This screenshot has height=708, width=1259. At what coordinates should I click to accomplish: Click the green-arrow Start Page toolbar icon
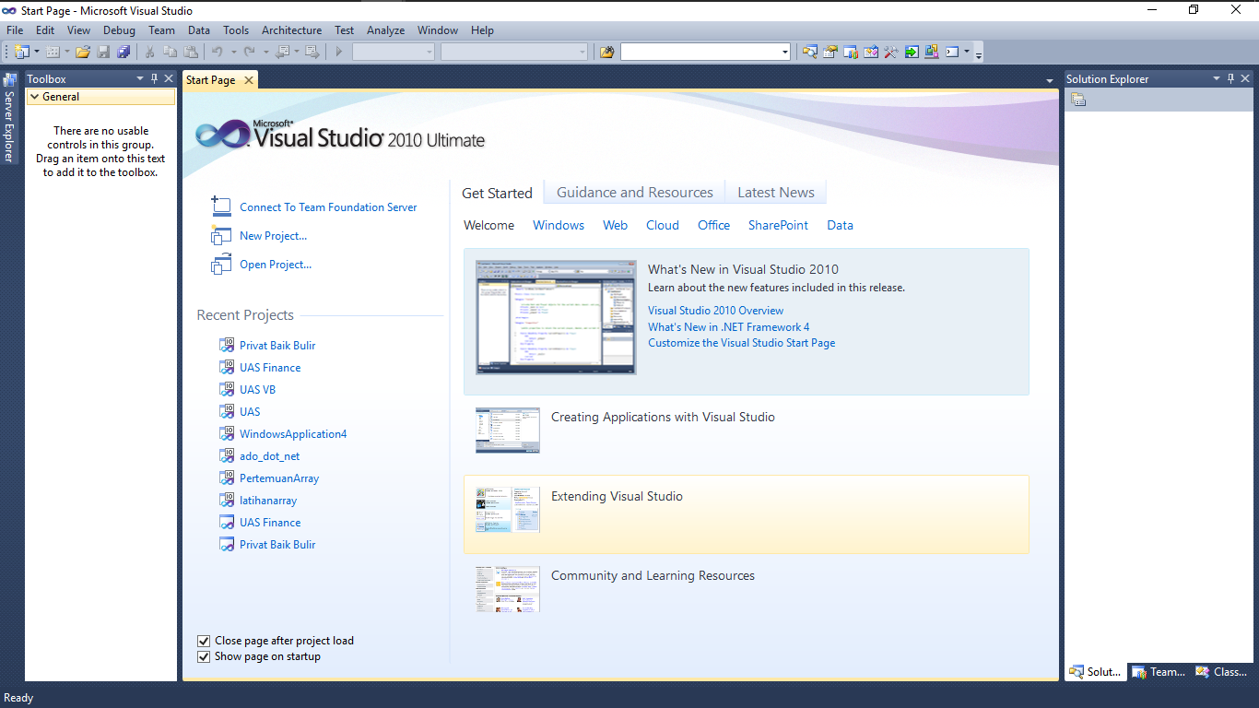[911, 52]
